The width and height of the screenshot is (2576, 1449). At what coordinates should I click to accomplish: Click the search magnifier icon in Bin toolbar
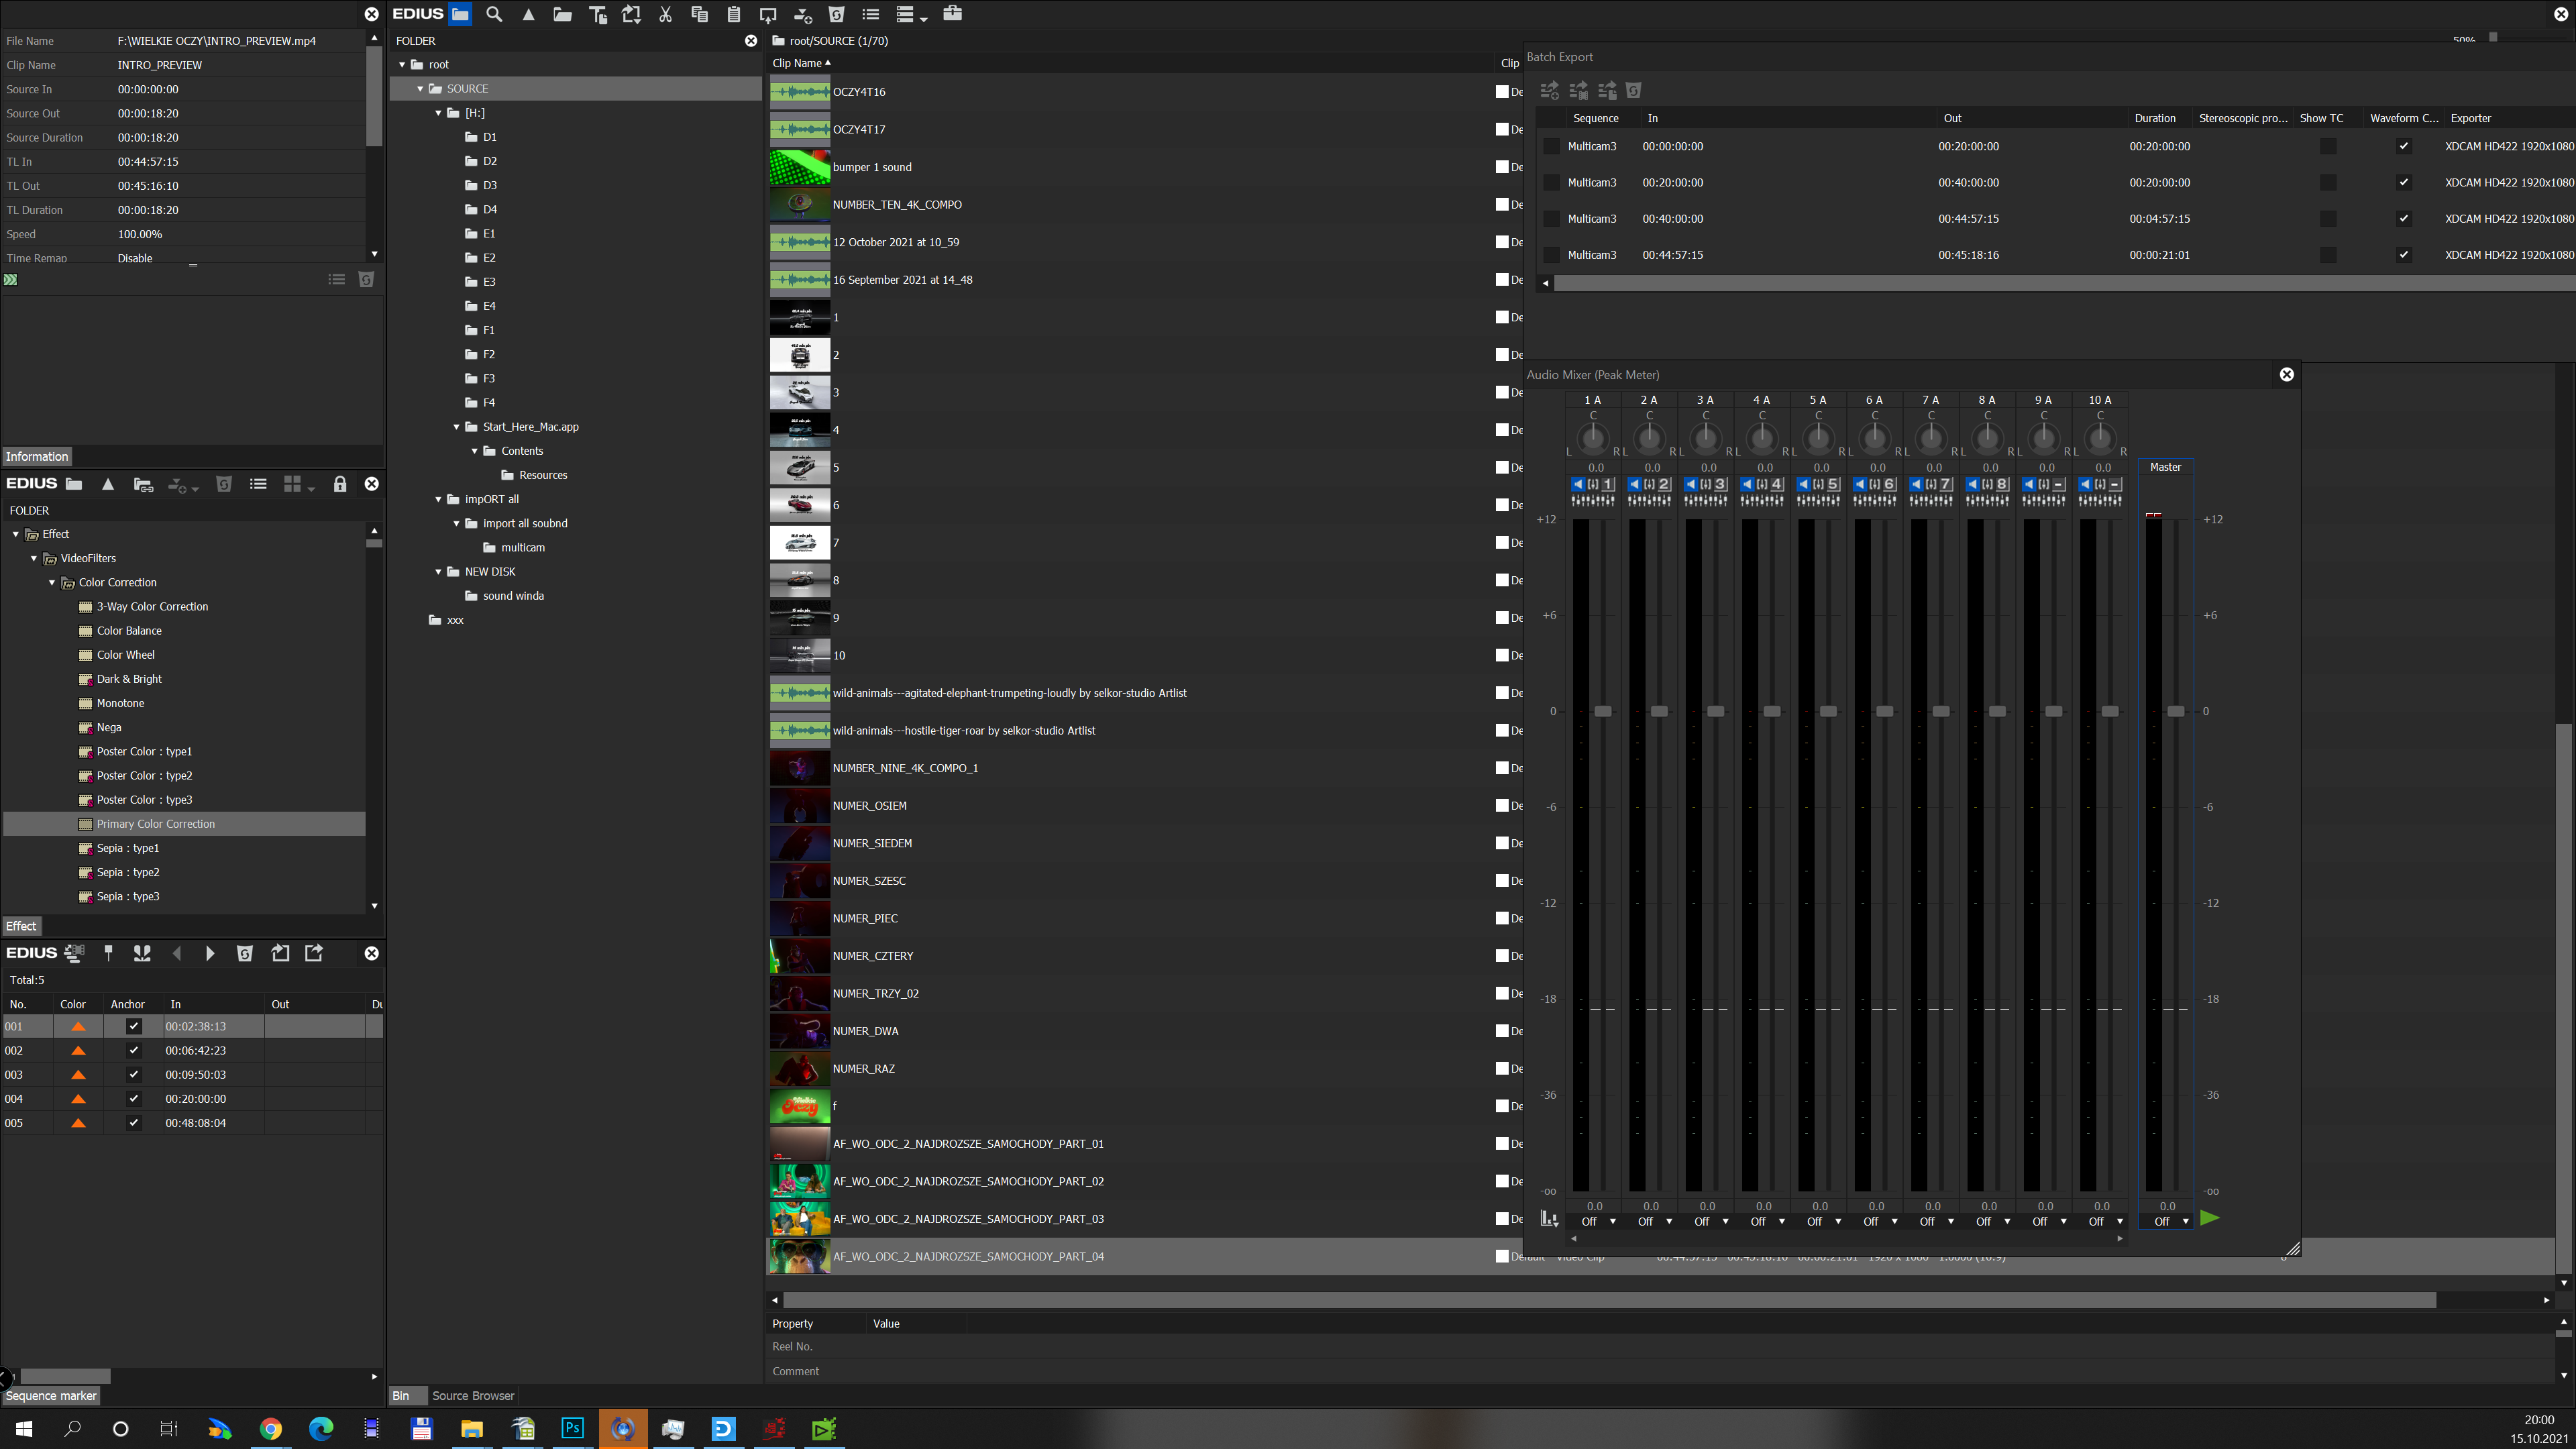click(x=494, y=14)
